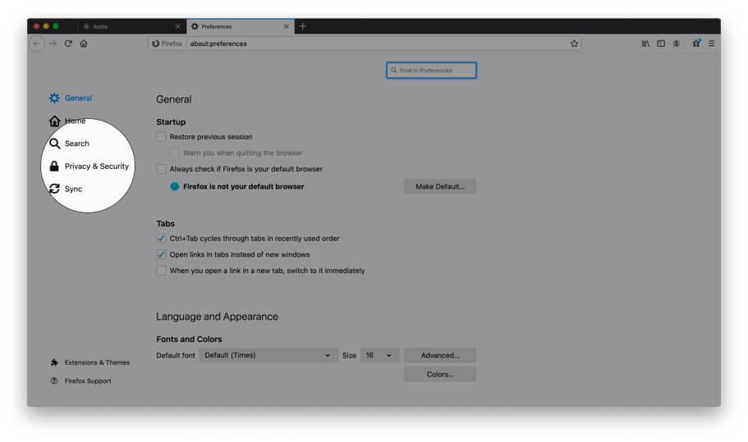
Task: Bookmark this page with the star icon
Action: (x=574, y=43)
